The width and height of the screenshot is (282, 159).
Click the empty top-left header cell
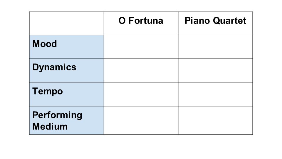pos(67,24)
